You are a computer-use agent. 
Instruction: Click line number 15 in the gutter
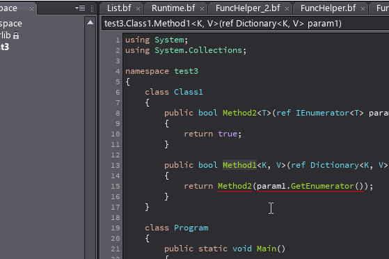pos(115,186)
